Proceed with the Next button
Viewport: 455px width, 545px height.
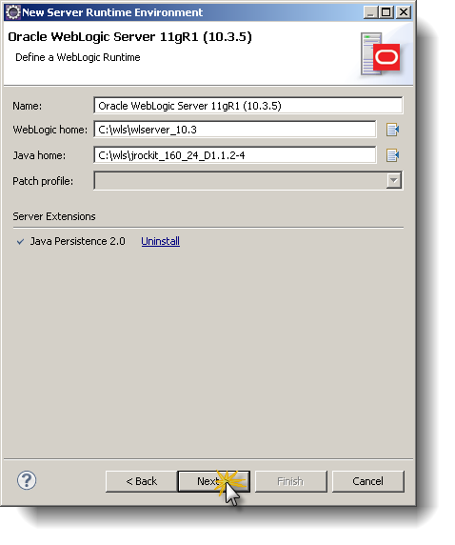tap(213, 481)
